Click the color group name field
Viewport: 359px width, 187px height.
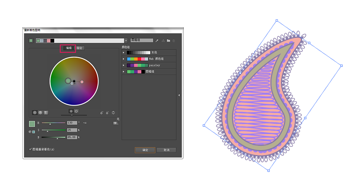point(142,40)
